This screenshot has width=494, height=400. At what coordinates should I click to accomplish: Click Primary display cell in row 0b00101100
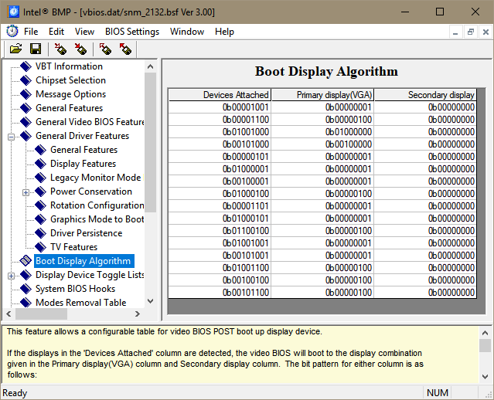pos(322,293)
